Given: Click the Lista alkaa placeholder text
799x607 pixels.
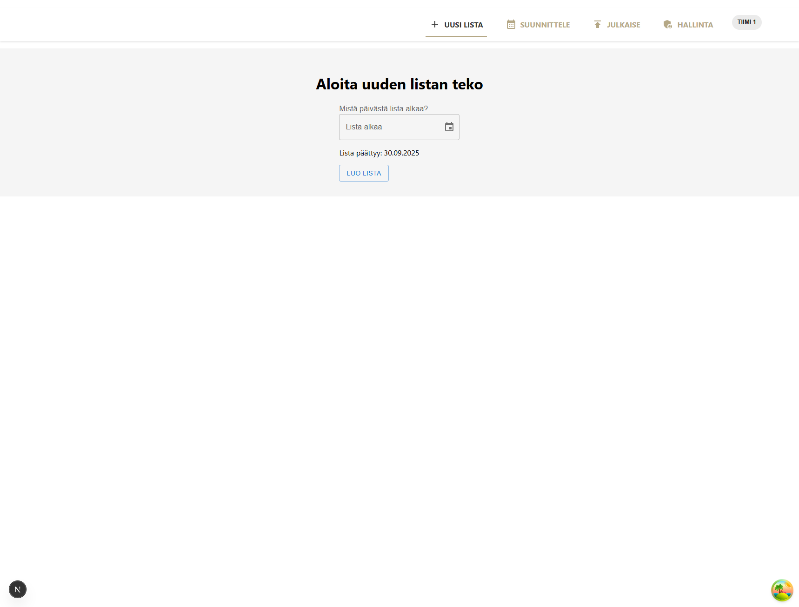Looking at the screenshot, I should pos(364,127).
